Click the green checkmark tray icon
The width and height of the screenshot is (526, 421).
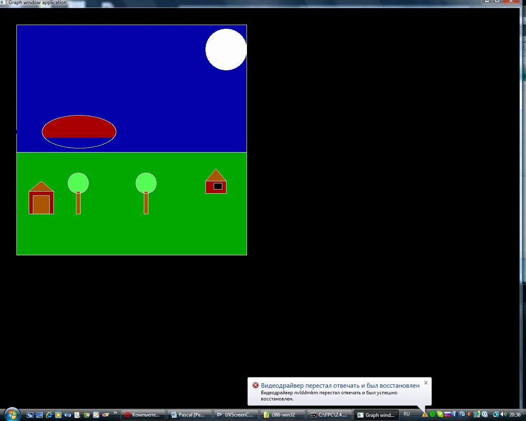click(440, 414)
